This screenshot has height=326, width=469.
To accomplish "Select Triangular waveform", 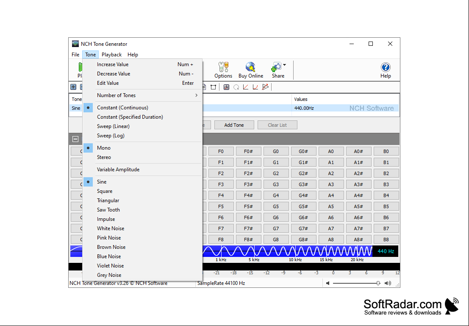I will [x=142, y=200].
